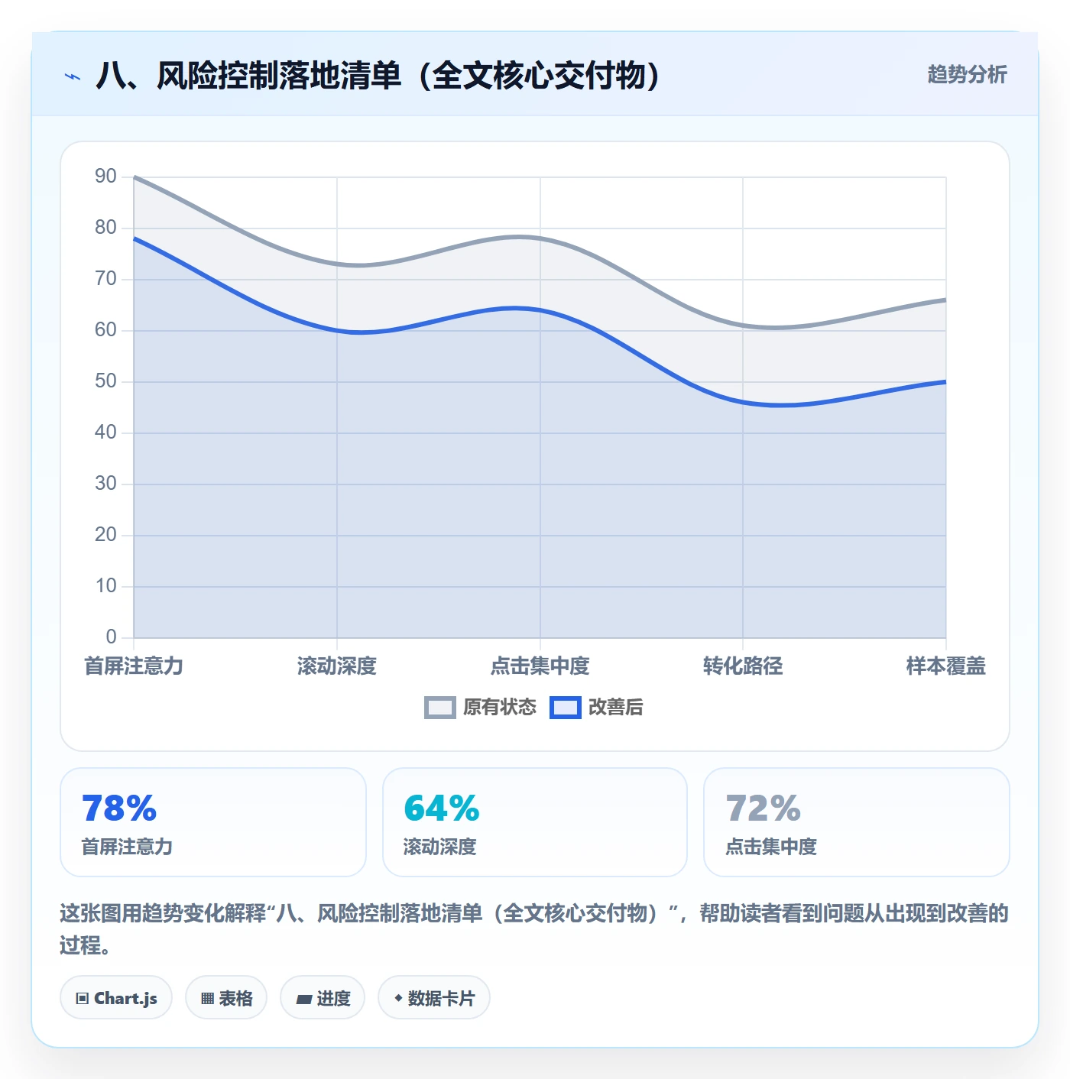Select the 数据卡片 tag chip
The image size is (1070, 1079).
click(434, 998)
